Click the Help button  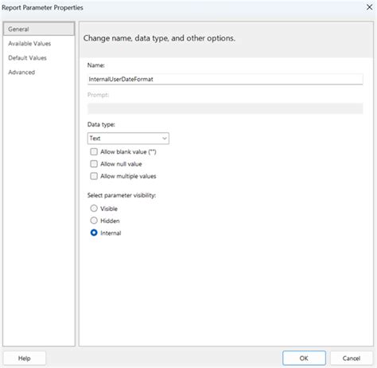[x=25, y=358]
